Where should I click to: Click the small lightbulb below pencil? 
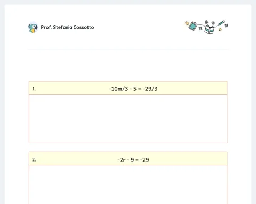point(220,29)
